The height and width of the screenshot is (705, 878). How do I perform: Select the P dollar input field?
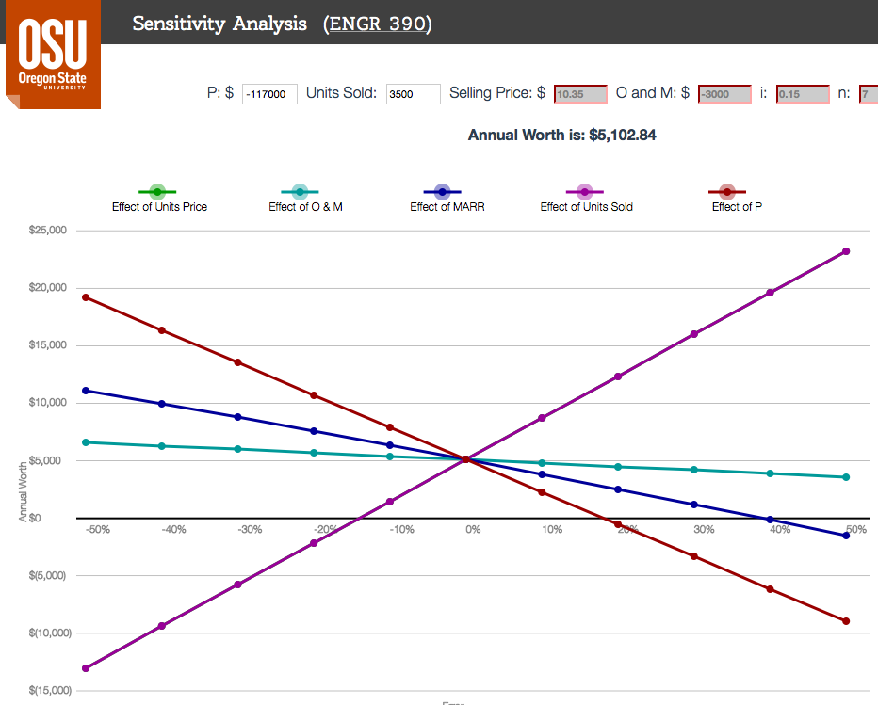[x=268, y=93]
